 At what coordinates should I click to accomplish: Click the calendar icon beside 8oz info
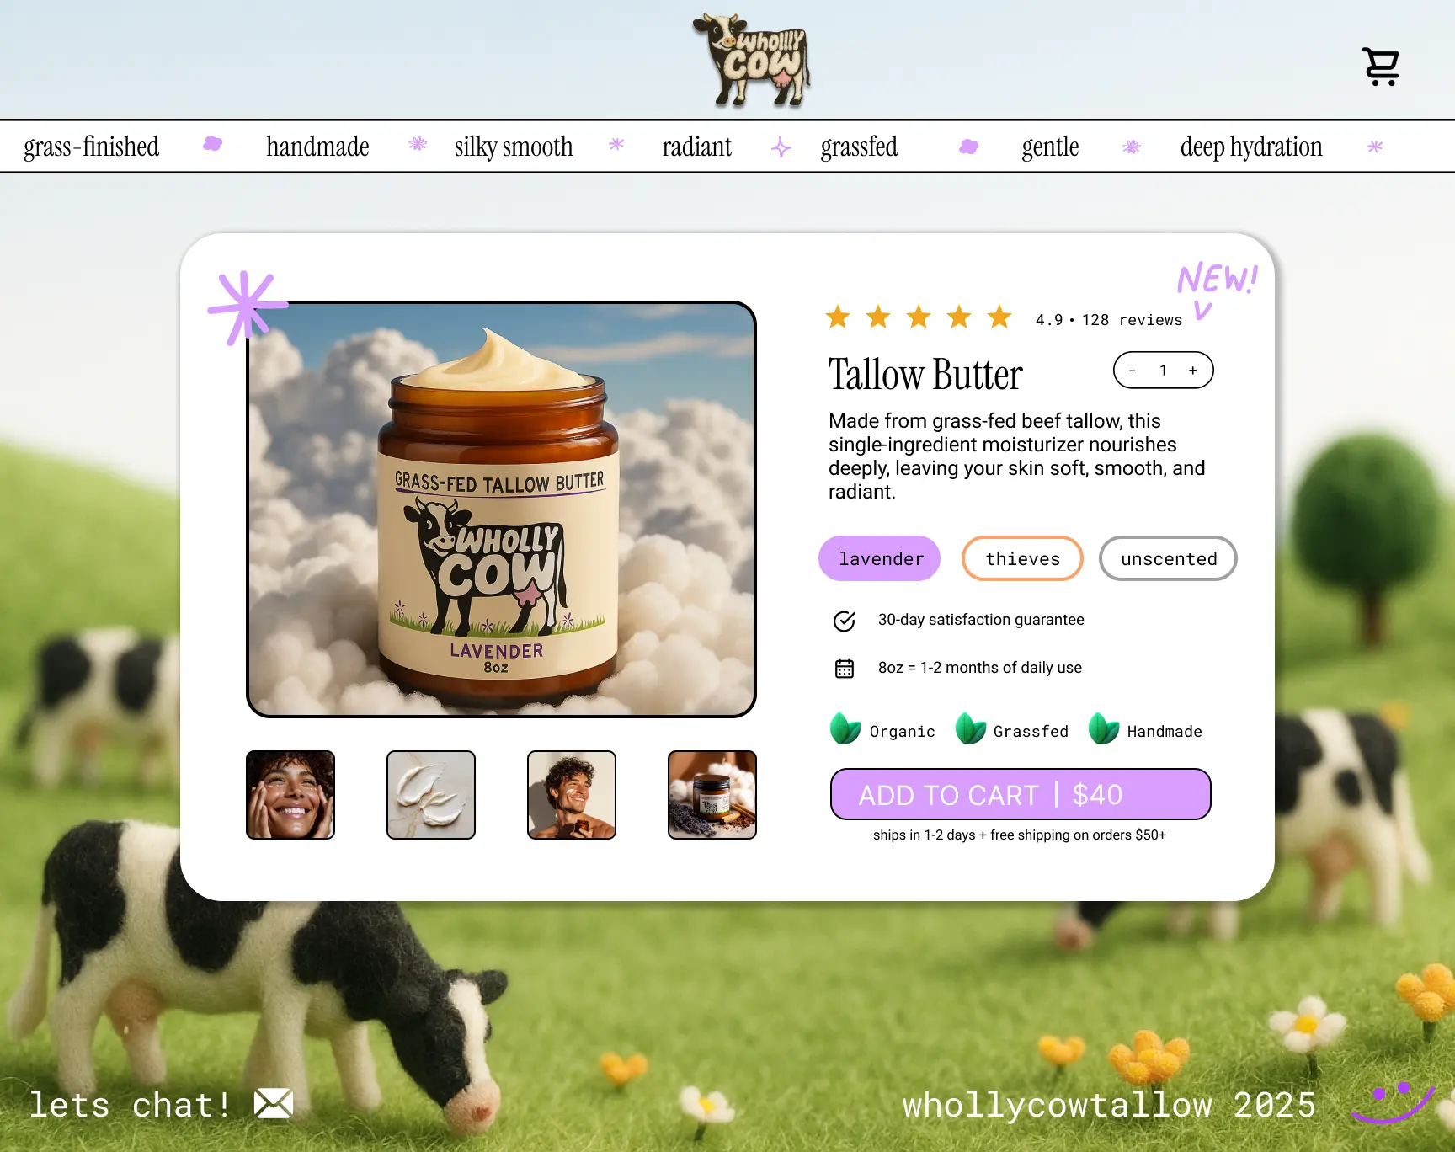coord(844,668)
